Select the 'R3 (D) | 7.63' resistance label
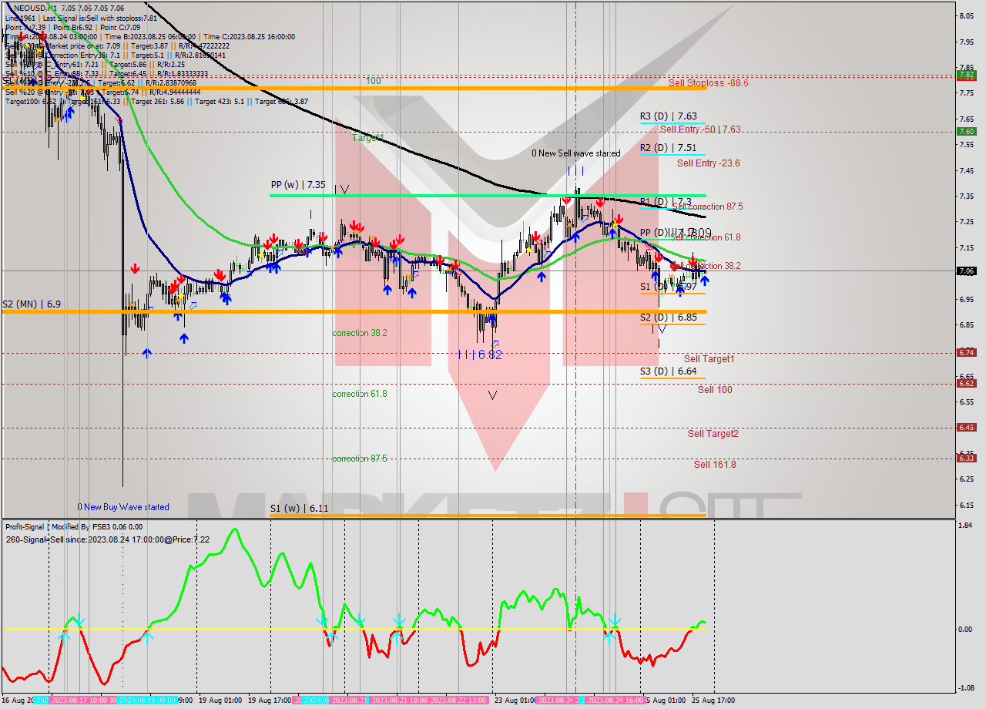The image size is (986, 709). pyautogui.click(x=669, y=116)
